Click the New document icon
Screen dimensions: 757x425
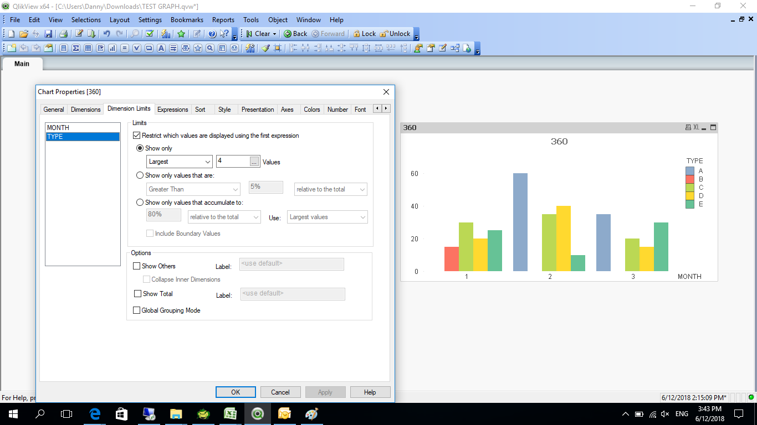[12, 34]
